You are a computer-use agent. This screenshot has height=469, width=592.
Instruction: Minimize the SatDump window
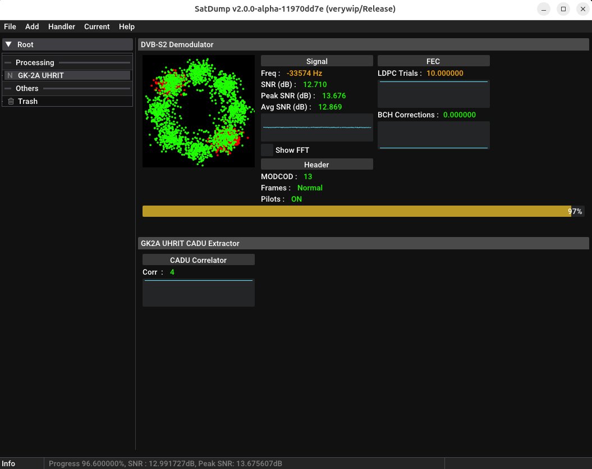click(x=544, y=9)
